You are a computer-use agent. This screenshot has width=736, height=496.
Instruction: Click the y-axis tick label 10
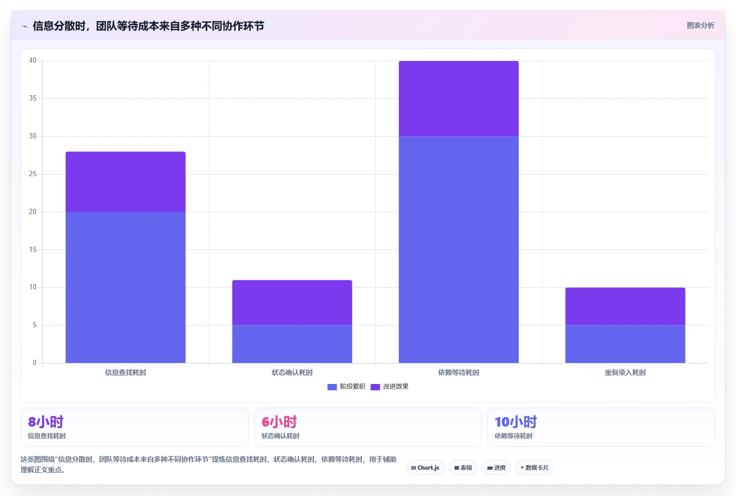(33, 287)
